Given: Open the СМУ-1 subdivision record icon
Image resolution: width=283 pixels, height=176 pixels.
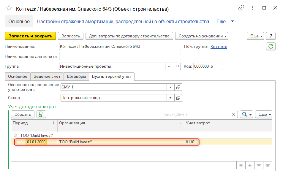Looking at the screenshot, I should pos(178,87).
